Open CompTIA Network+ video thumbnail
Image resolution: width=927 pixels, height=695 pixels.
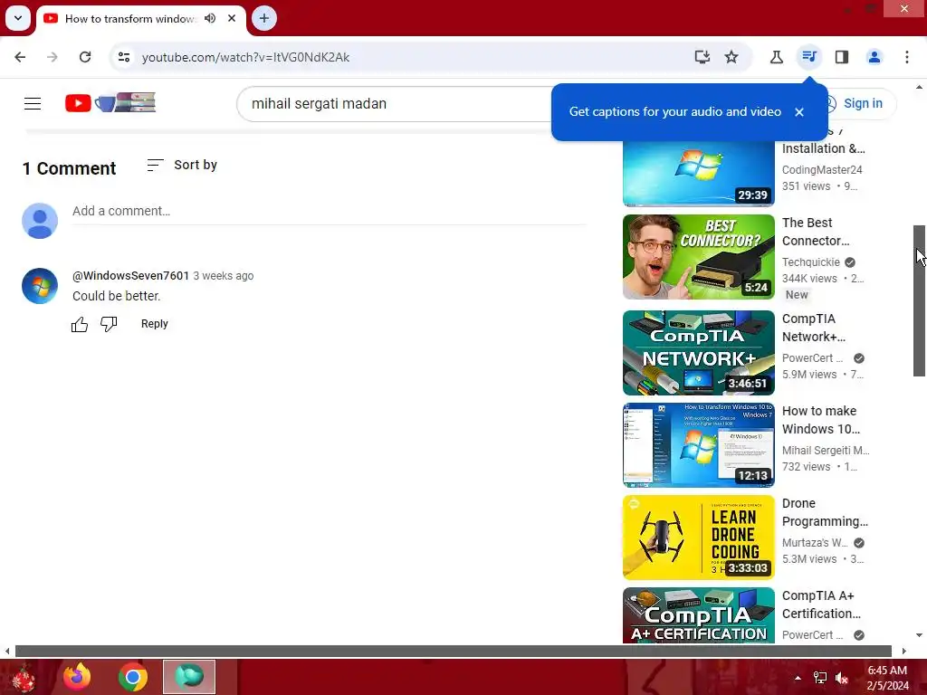(x=698, y=353)
